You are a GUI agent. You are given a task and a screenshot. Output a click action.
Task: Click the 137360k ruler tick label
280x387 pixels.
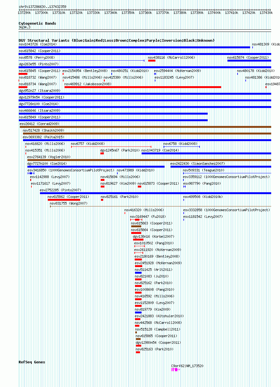(x=146, y=13)
